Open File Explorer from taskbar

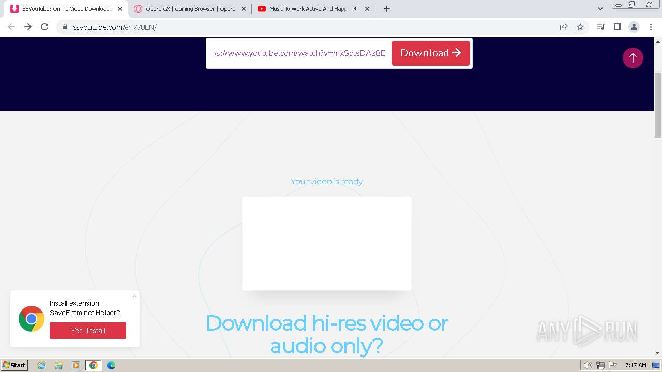click(x=58, y=365)
